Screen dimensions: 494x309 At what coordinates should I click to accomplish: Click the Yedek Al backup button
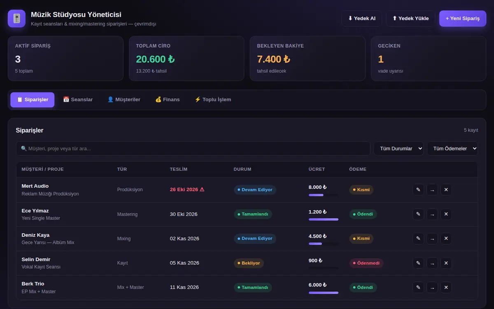coord(362,19)
